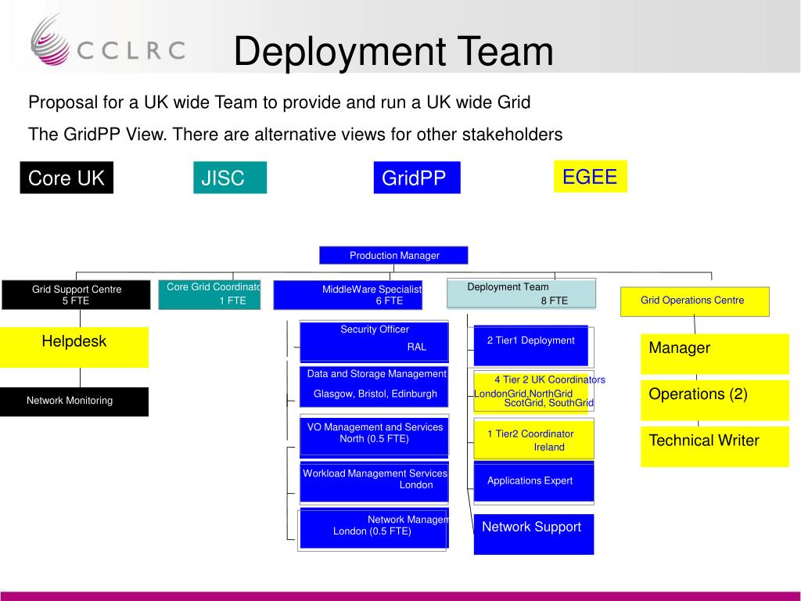Select the 'The GridPP View' text line
801x601 pixels.
click(295, 135)
